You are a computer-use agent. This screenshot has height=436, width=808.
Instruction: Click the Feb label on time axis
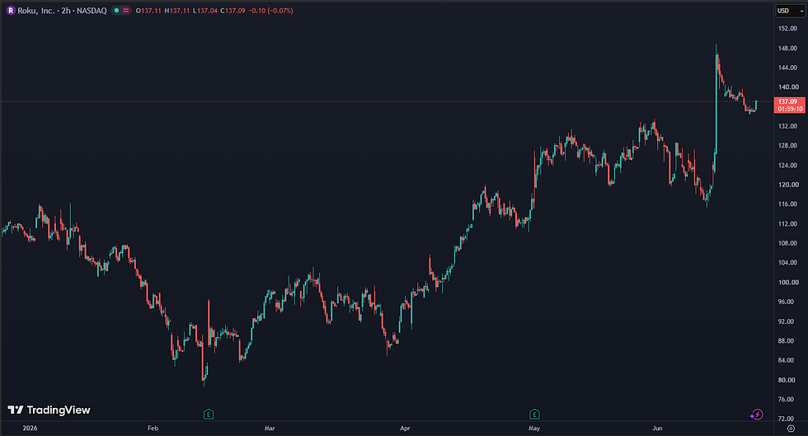(153, 428)
